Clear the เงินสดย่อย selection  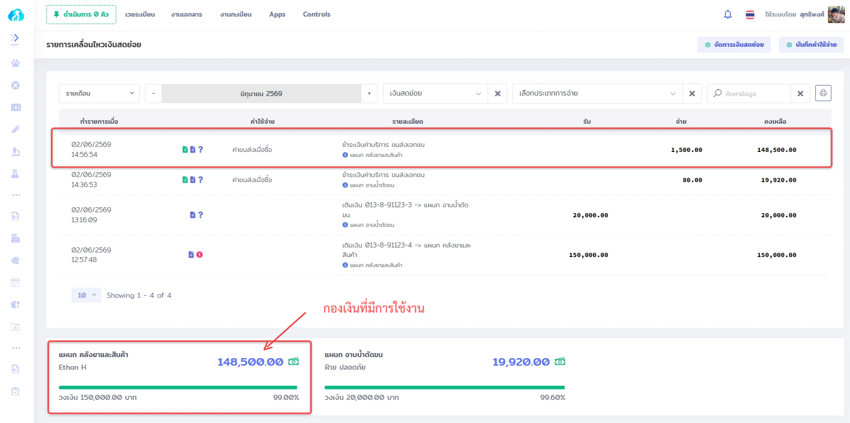click(x=498, y=94)
